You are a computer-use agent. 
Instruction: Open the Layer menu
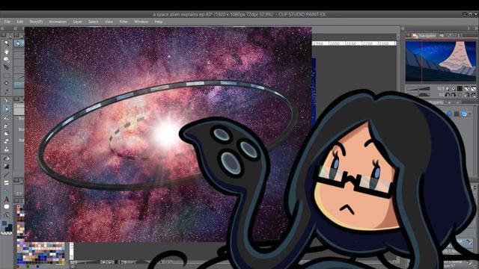pyautogui.click(x=77, y=22)
